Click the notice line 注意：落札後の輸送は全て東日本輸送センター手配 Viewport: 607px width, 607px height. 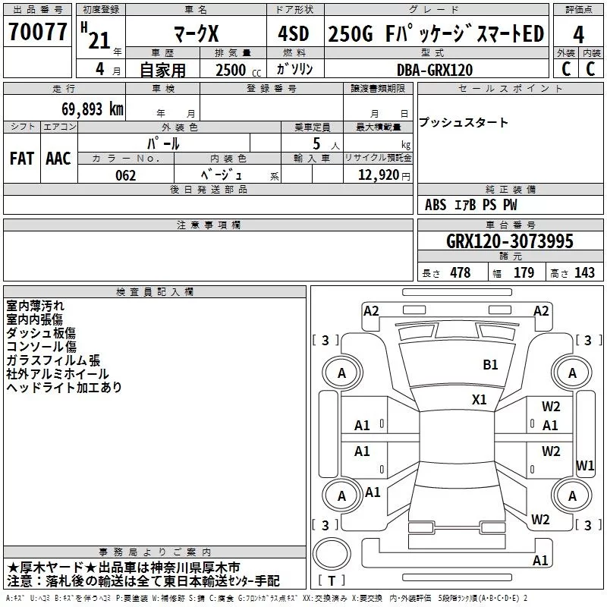pos(143,581)
